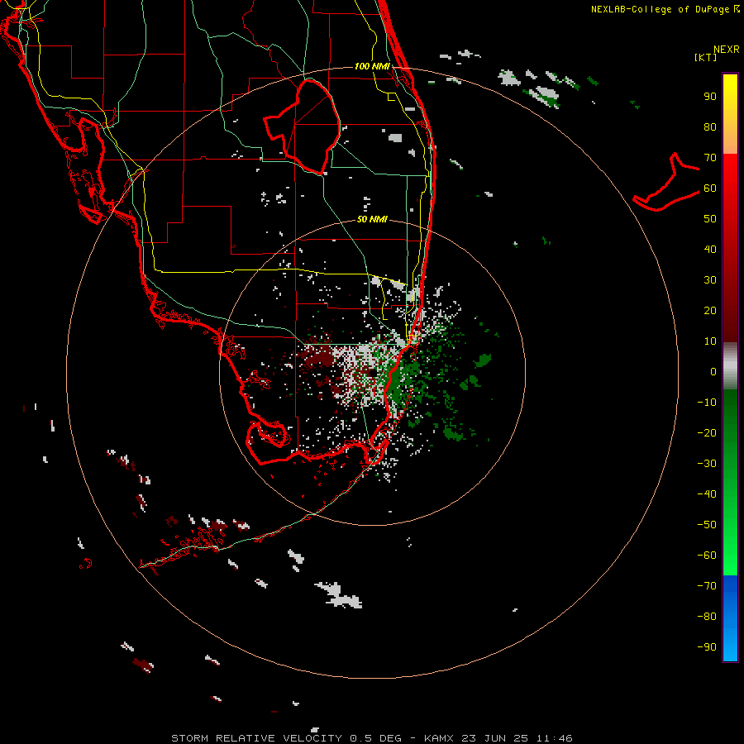Select the positive 80 scale label

click(710, 126)
